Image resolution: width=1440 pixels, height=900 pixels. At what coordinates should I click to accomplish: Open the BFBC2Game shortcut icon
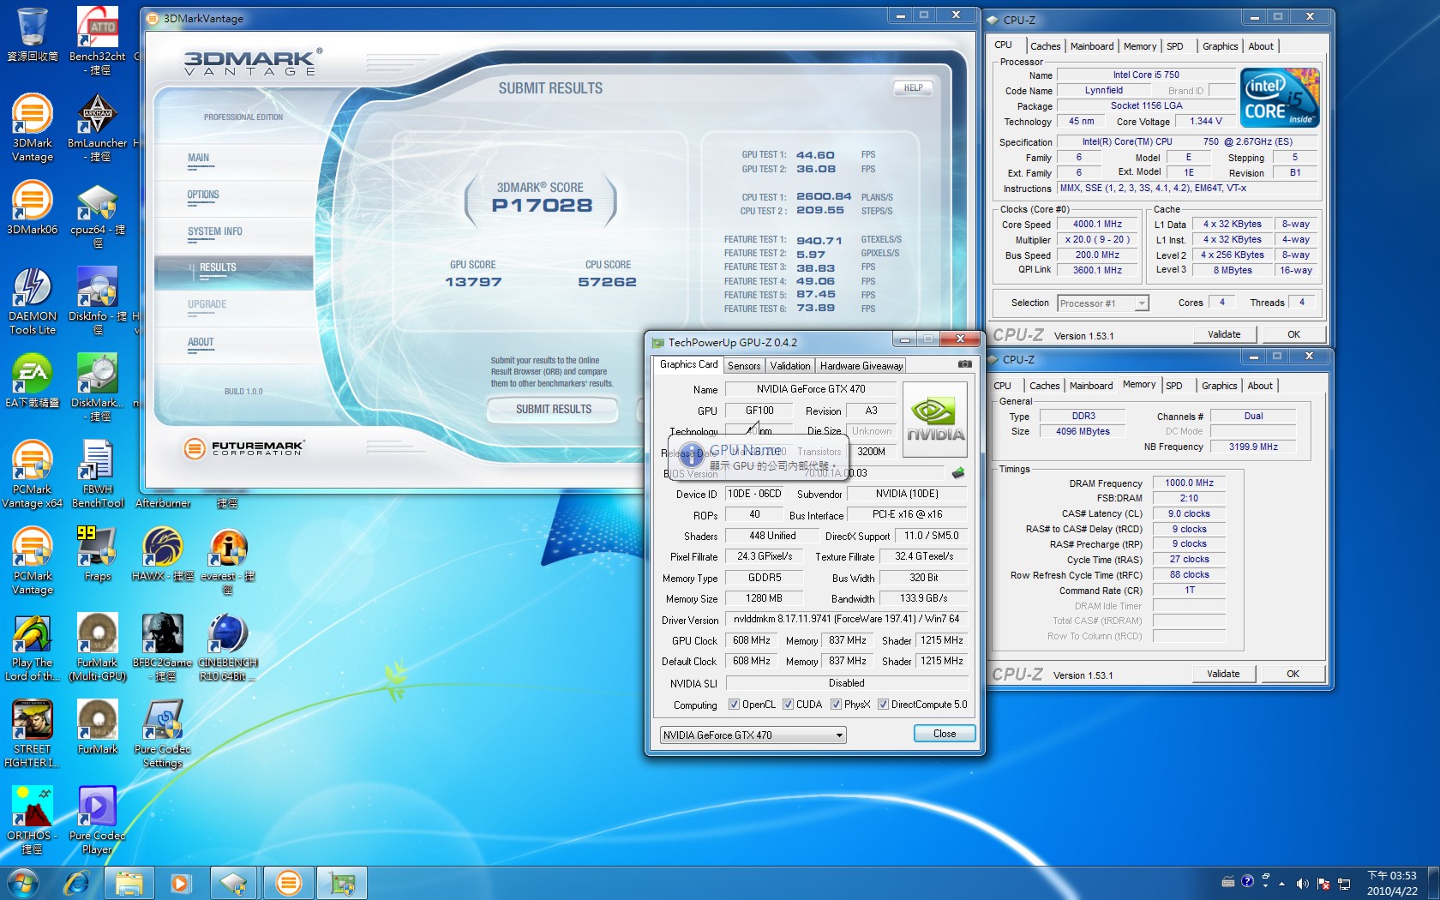pos(163,647)
